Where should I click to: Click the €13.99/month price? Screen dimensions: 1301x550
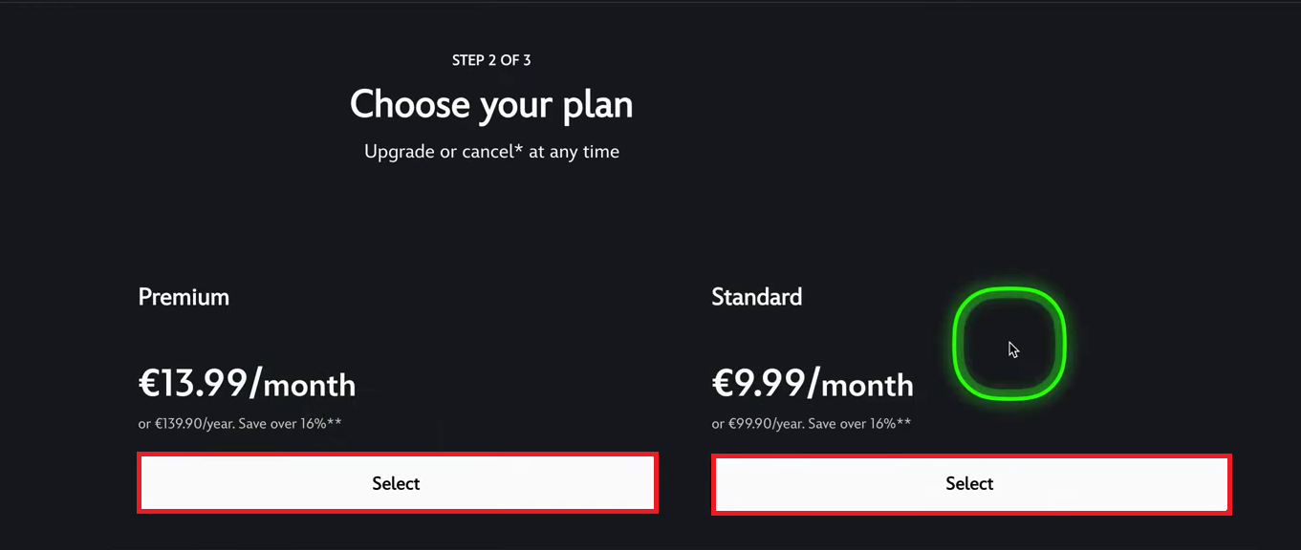pyautogui.click(x=247, y=384)
